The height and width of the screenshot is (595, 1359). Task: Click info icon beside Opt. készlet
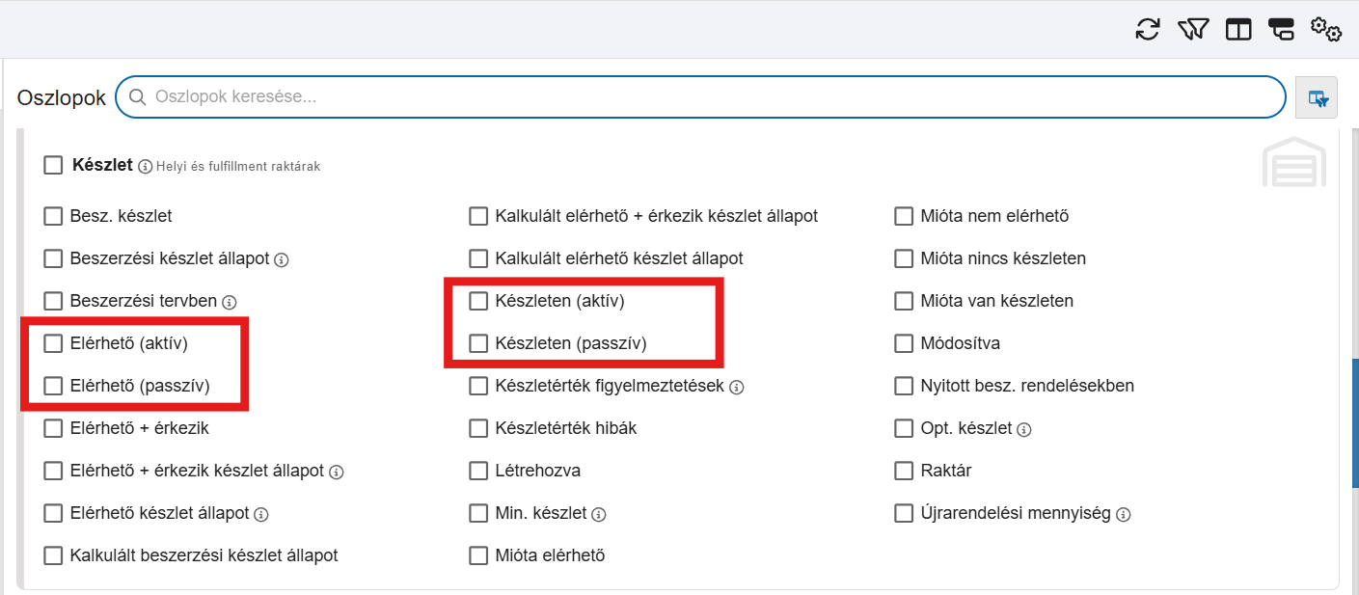[1023, 429]
